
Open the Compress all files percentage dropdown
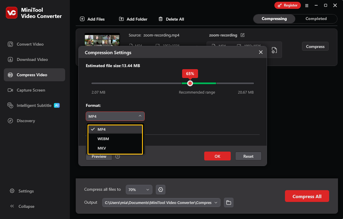click(x=139, y=190)
